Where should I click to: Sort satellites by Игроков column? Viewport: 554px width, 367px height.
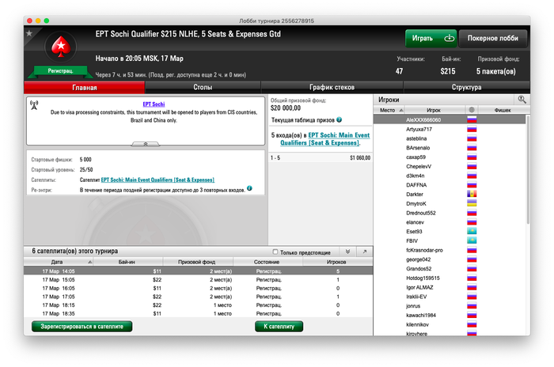click(x=336, y=262)
